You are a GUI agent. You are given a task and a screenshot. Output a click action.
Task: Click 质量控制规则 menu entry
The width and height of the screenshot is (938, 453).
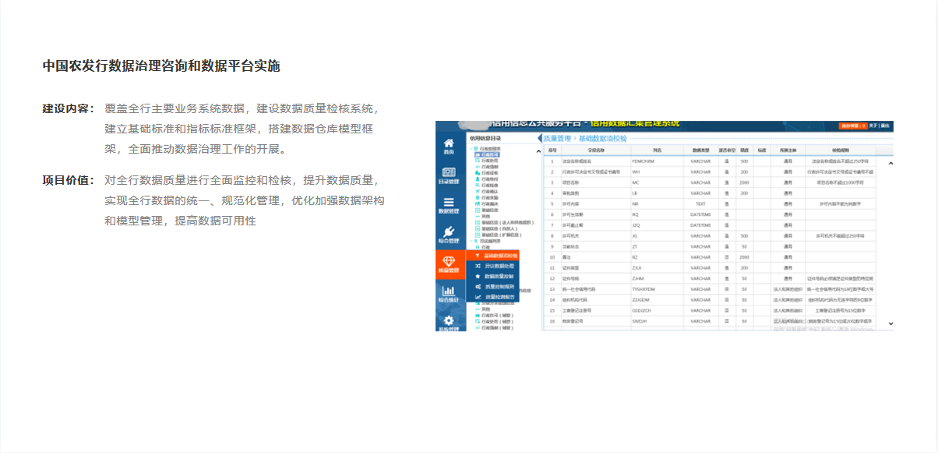(499, 286)
